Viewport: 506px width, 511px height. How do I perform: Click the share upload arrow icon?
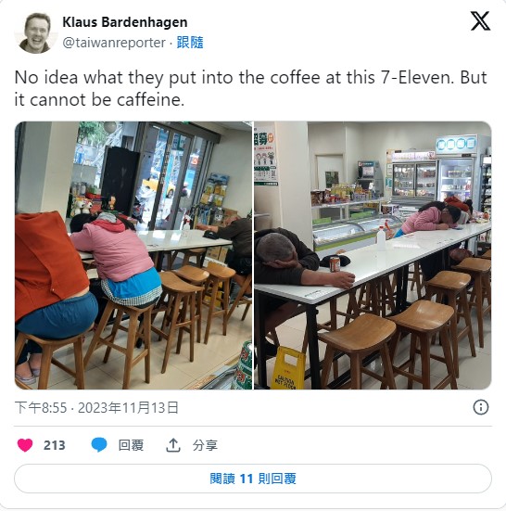click(173, 445)
